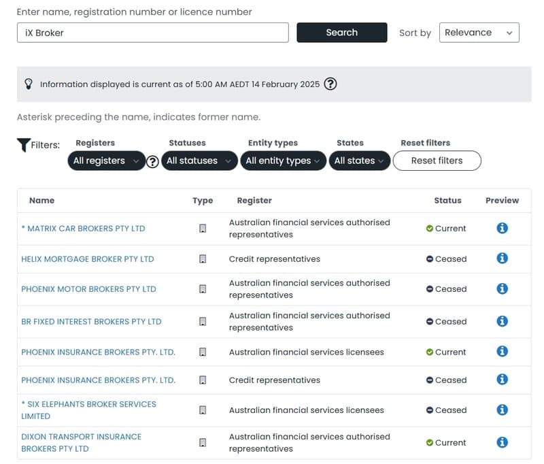Click help icon next to information date
This screenshot has width=544, height=464.
(x=330, y=84)
